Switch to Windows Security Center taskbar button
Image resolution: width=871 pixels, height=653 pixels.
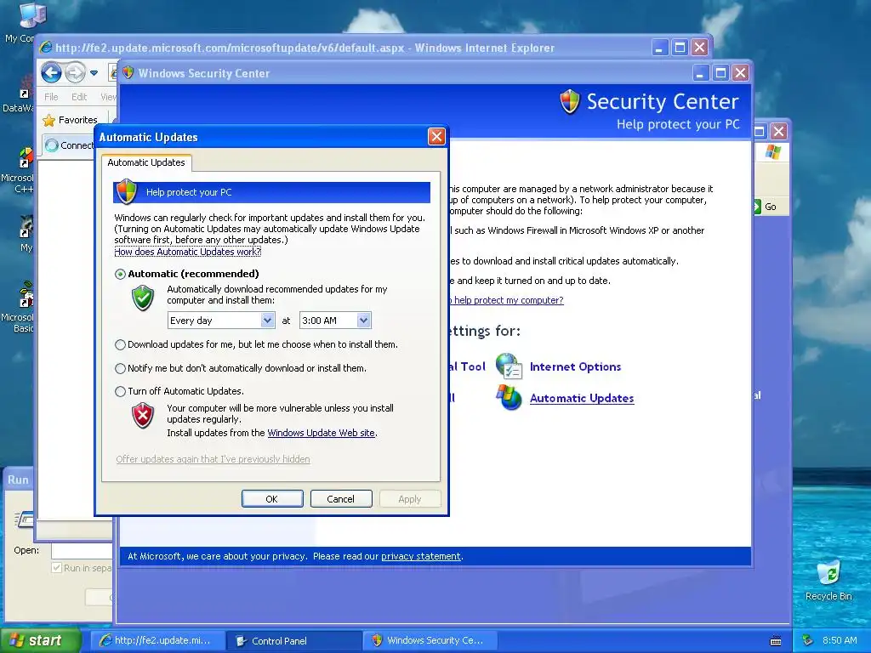pyautogui.click(x=430, y=640)
